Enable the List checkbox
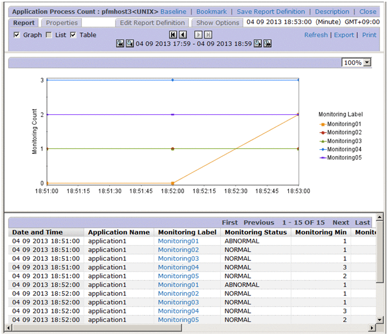The height and width of the screenshot is (335, 388). click(x=49, y=35)
